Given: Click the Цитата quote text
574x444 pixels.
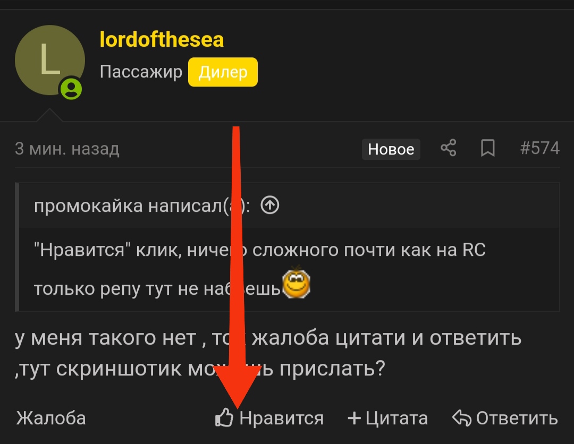Looking at the screenshot, I should tap(397, 418).
